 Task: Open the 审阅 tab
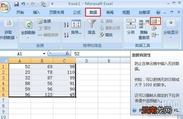(x=110, y=12)
